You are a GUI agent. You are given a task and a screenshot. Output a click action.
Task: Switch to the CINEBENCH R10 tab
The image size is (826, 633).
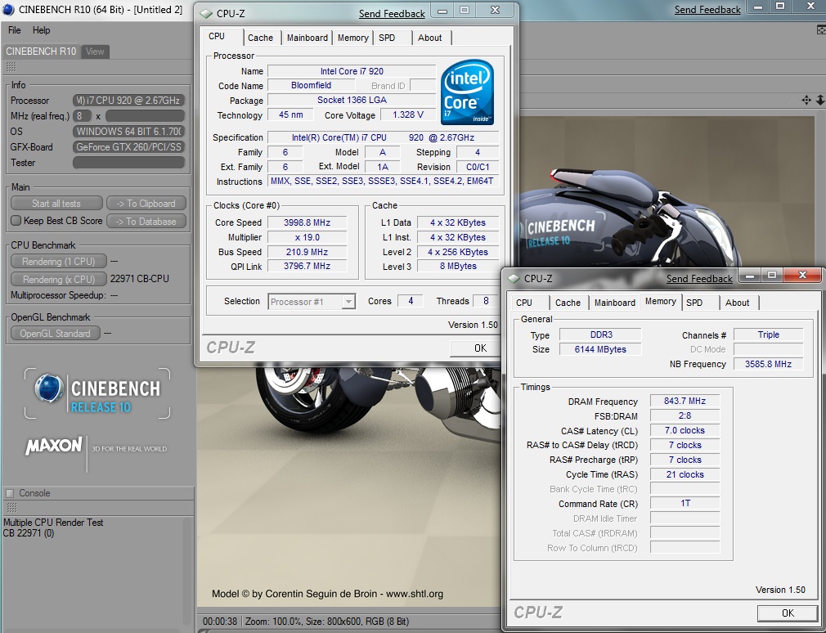41,51
